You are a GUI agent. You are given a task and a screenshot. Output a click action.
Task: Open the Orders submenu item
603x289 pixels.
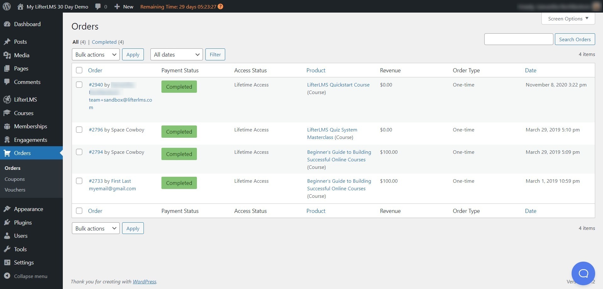point(13,168)
